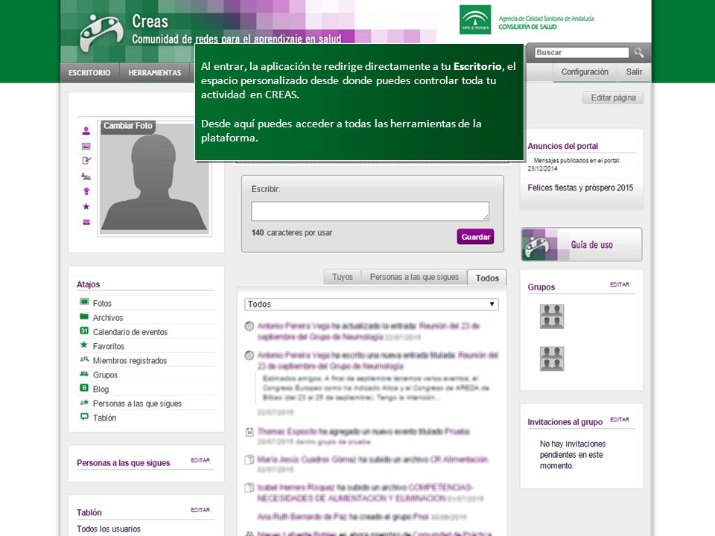
Task: Click the edit pencil icon beside profile photo
Action: point(86,161)
